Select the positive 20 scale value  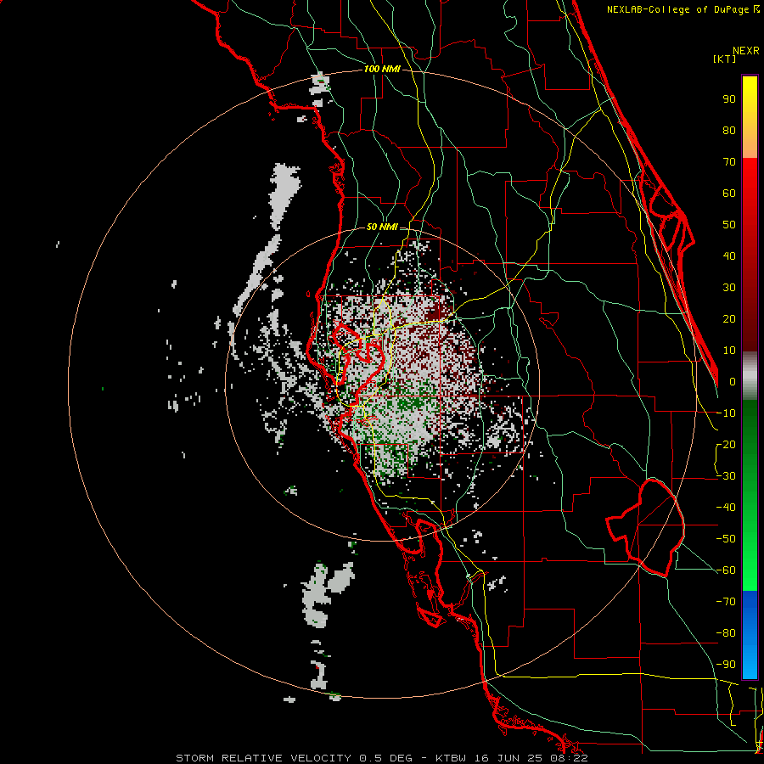pyautogui.click(x=729, y=318)
